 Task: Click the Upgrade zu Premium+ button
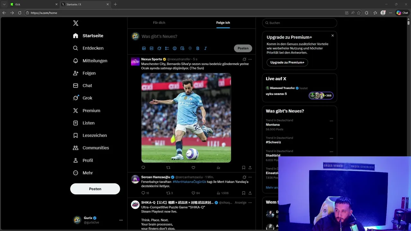(287, 63)
